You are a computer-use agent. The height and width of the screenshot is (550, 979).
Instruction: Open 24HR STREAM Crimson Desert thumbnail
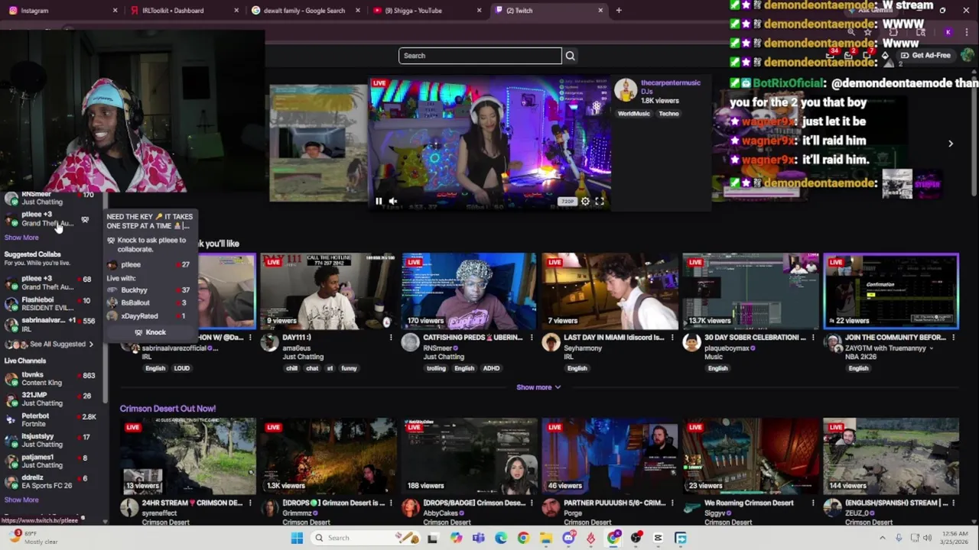pyautogui.click(x=187, y=456)
